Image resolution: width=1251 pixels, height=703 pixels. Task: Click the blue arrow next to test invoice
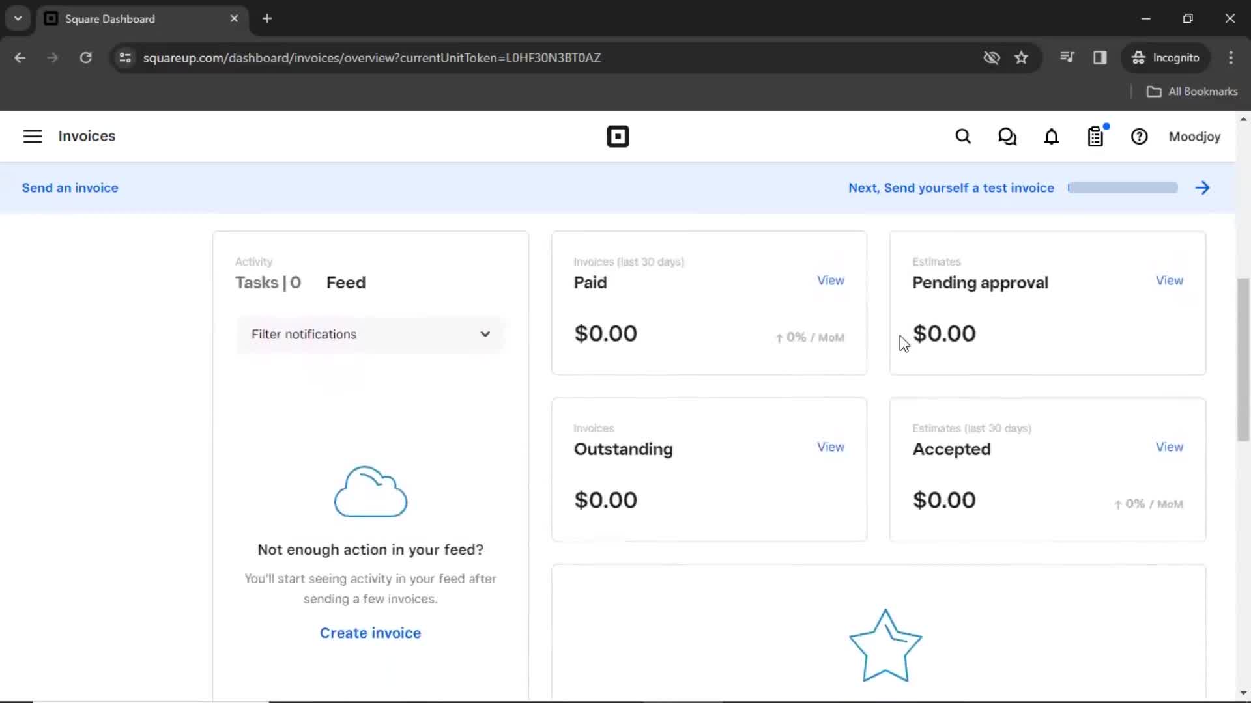[1203, 187]
